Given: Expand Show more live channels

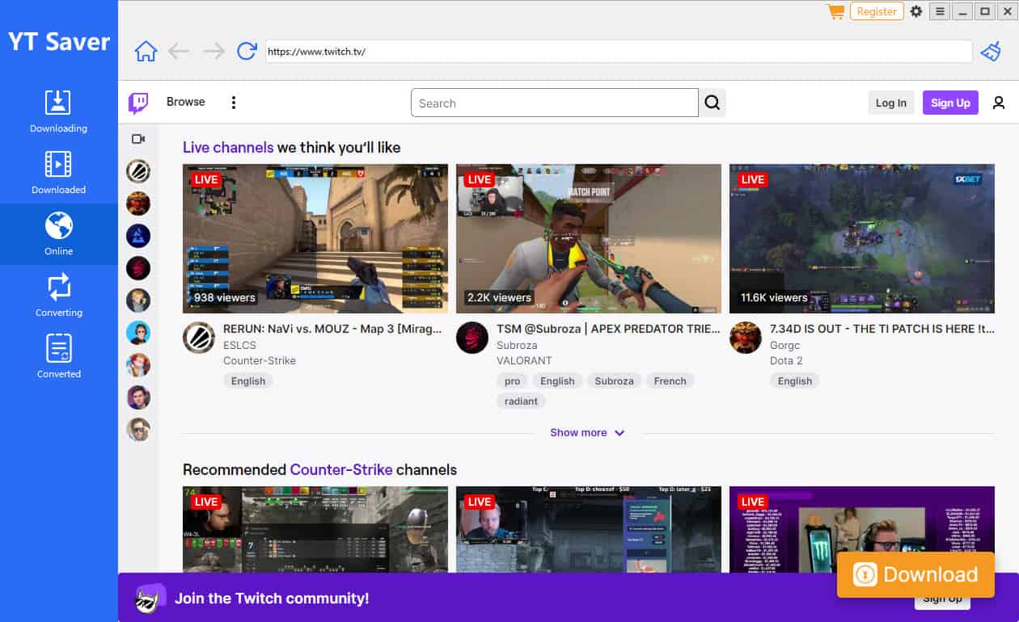Looking at the screenshot, I should coord(588,433).
